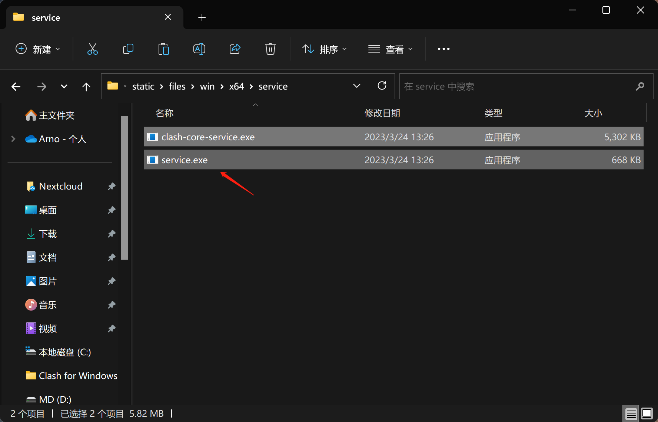Click the Paste clipboard icon

(x=163, y=49)
